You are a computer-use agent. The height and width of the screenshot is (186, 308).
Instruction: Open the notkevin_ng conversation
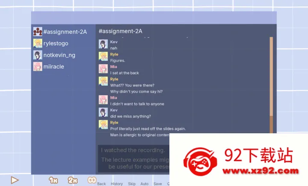point(59,55)
